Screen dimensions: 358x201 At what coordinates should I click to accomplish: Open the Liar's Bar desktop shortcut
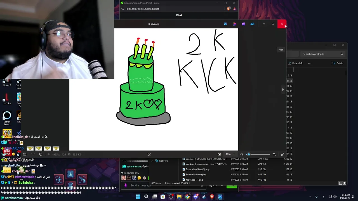coord(7,99)
